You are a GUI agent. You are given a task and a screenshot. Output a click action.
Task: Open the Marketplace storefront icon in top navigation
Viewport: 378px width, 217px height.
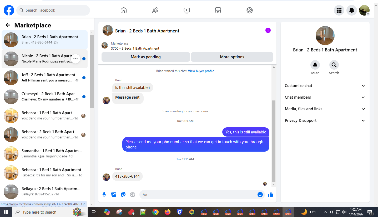coord(218,10)
